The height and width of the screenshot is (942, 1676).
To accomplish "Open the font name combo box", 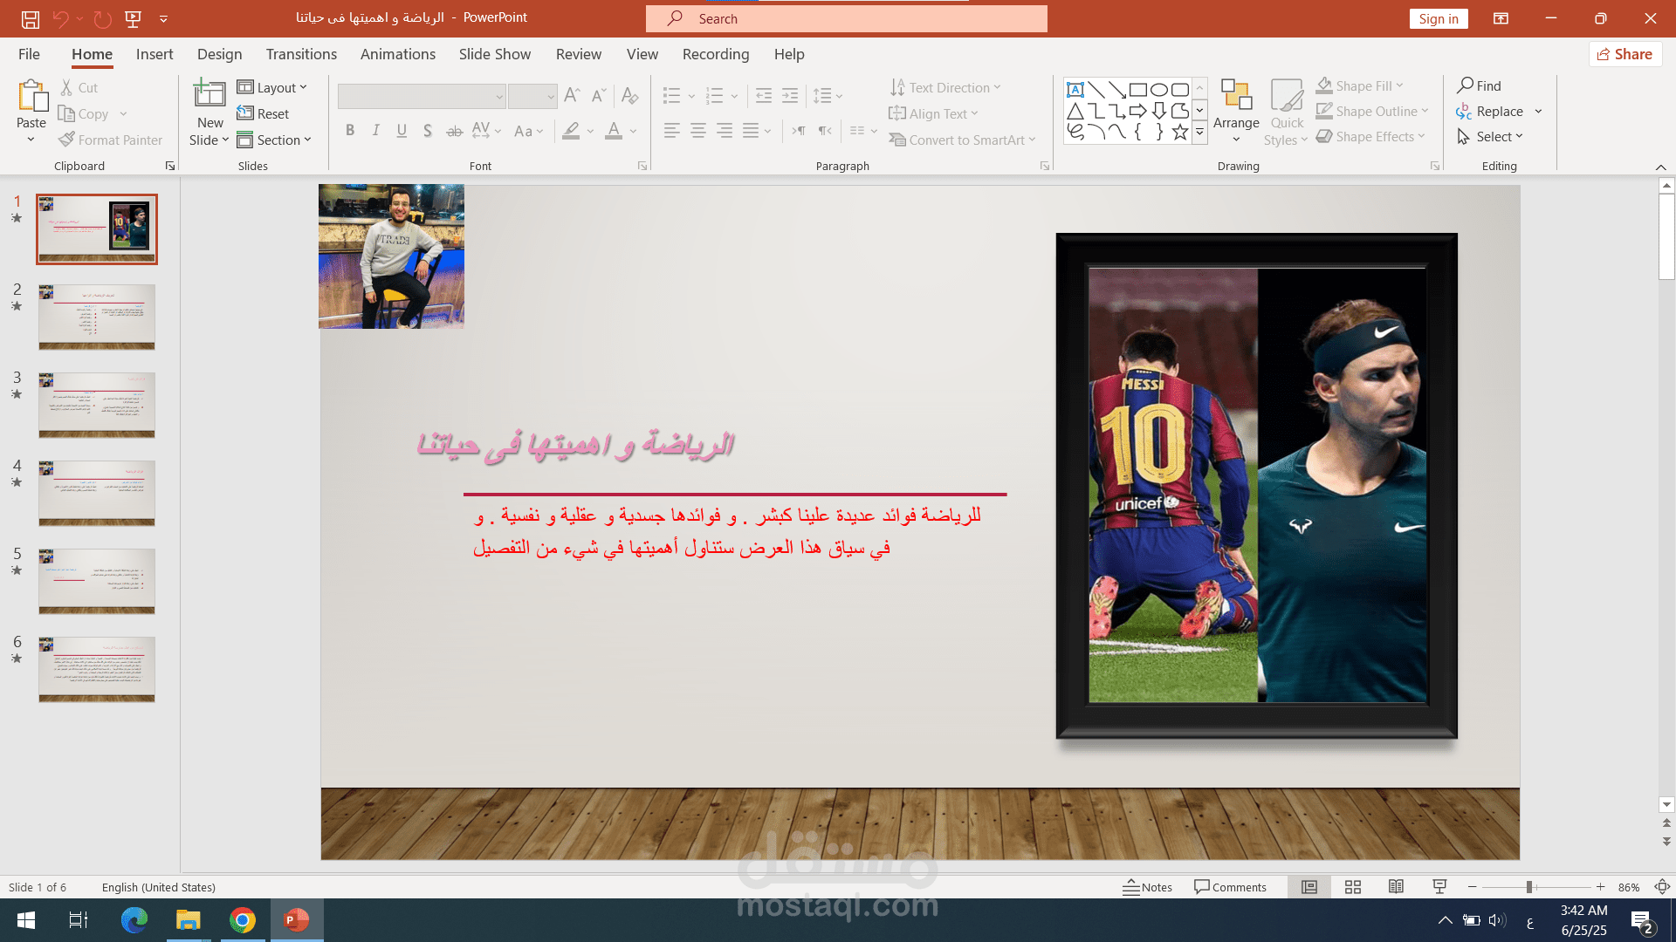I will pyautogui.click(x=422, y=96).
